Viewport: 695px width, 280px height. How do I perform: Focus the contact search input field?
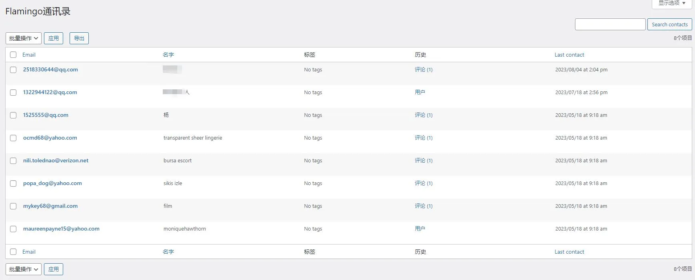point(610,24)
